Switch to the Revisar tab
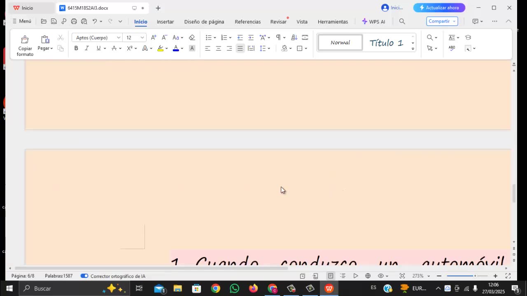Image resolution: width=527 pixels, height=296 pixels. [x=278, y=21]
